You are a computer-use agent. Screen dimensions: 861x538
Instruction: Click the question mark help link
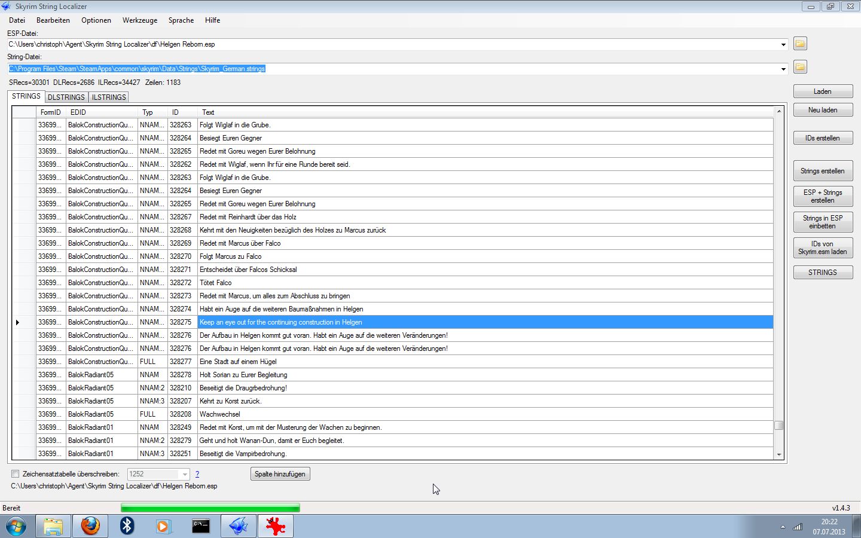pyautogui.click(x=197, y=474)
